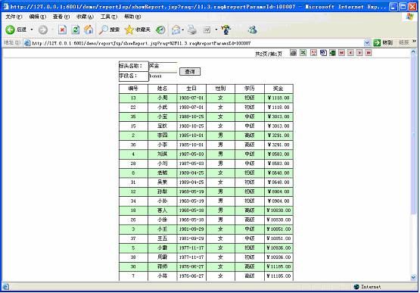Click the 姓名 column header
420x293 pixels.
[x=162, y=89]
